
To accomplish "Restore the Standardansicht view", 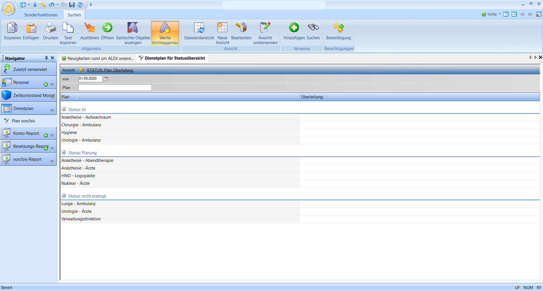I will click(199, 28).
